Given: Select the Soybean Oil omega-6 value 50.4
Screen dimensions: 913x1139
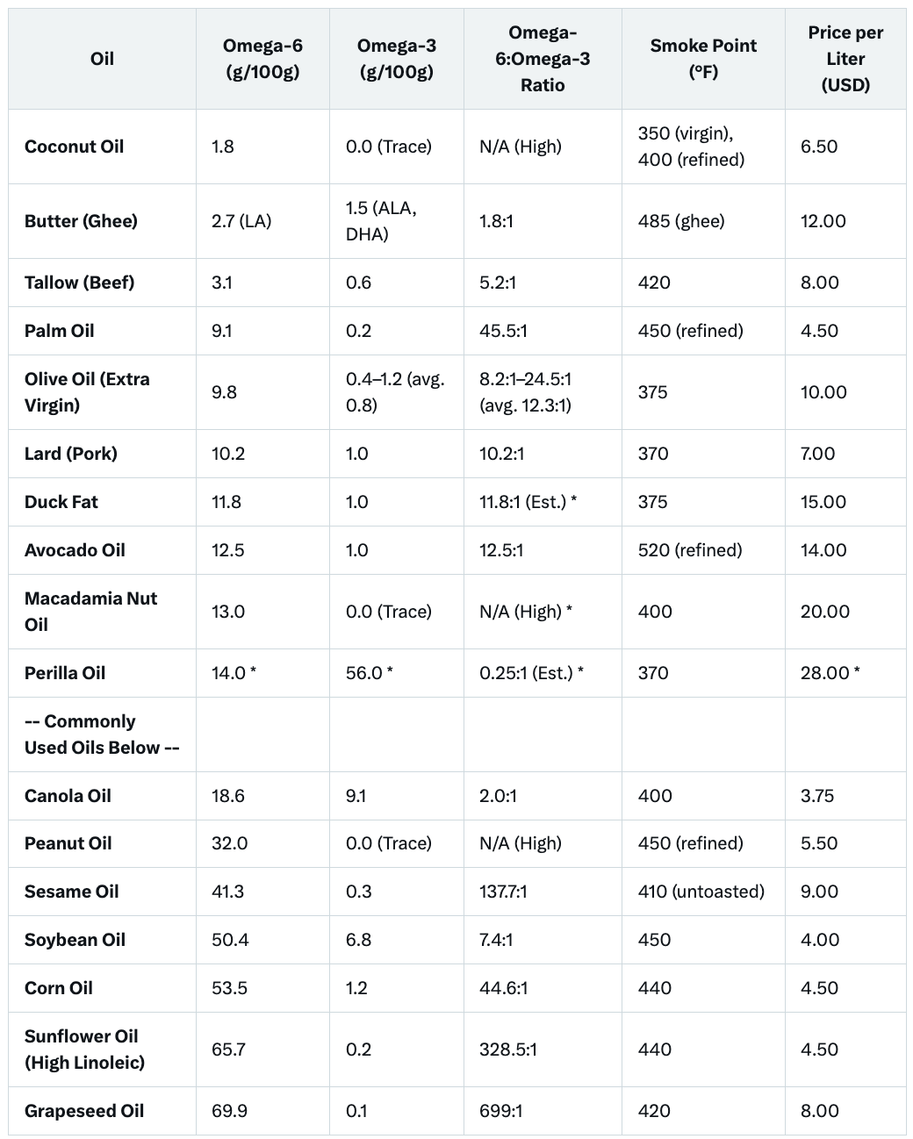Looking at the screenshot, I should click(230, 940).
